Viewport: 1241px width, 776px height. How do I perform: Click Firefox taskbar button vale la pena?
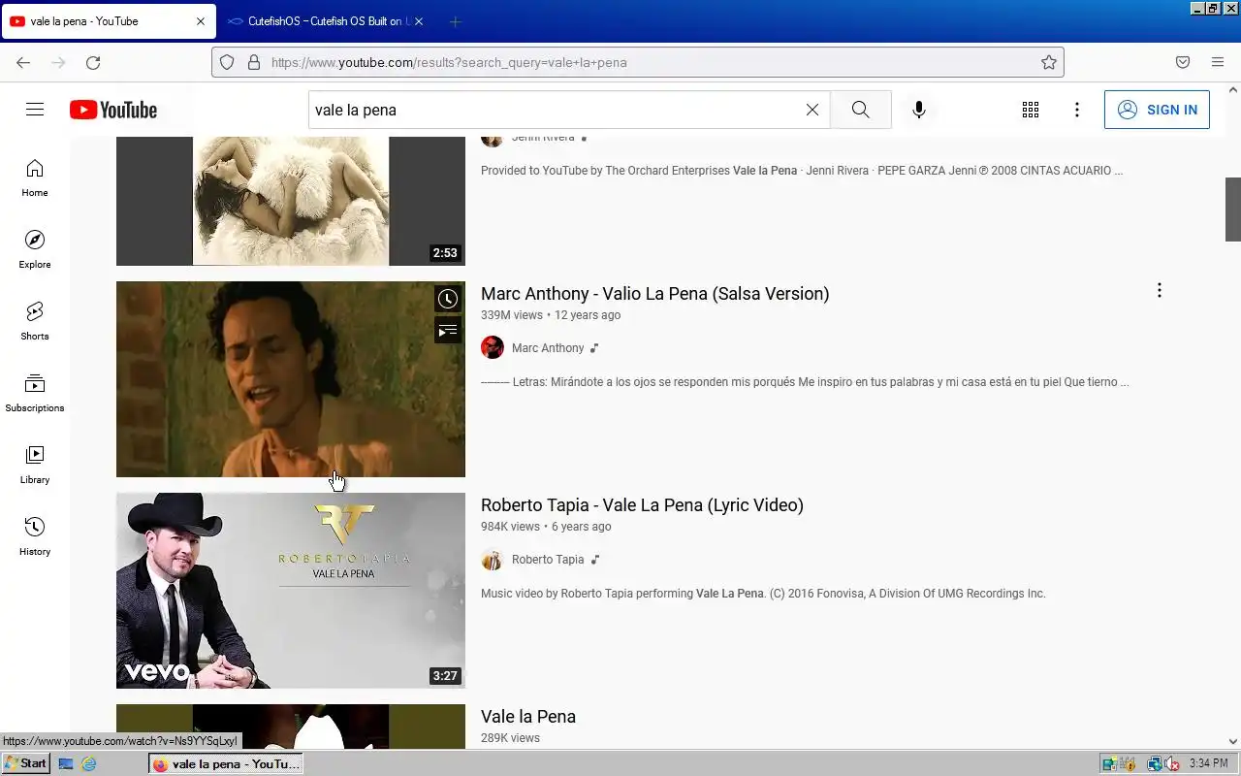(x=226, y=763)
